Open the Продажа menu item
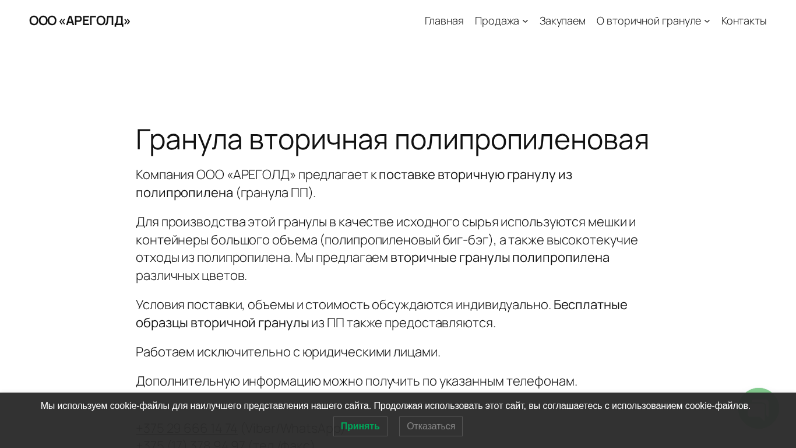796x448 pixels. (496, 21)
